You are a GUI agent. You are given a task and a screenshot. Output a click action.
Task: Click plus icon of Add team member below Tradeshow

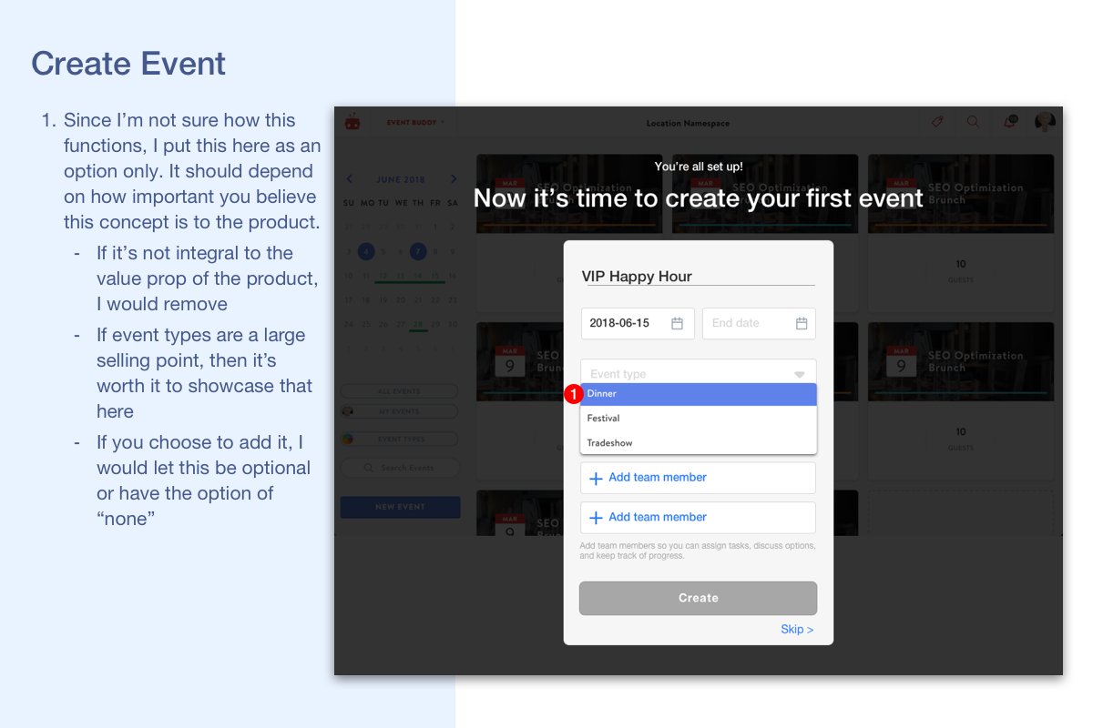[x=596, y=478]
